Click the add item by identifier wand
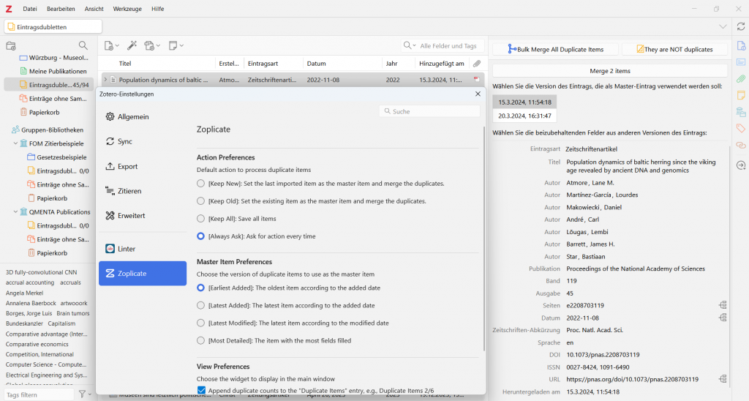 coord(132,45)
